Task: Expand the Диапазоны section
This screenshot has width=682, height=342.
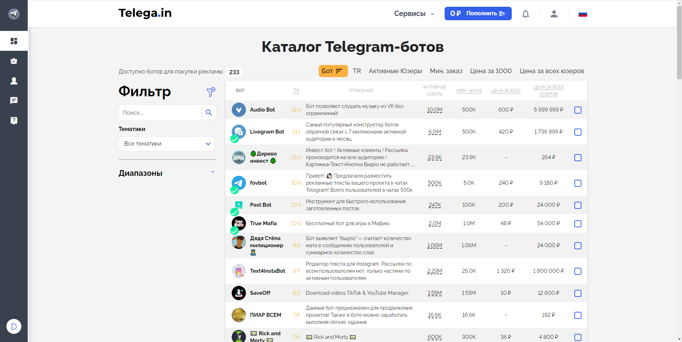Action: pyautogui.click(x=167, y=173)
